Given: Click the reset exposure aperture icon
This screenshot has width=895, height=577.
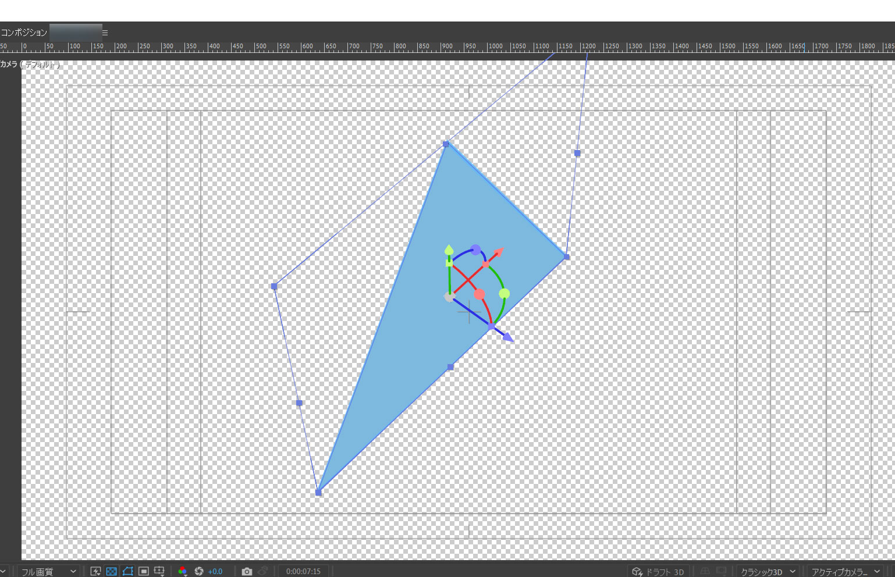Looking at the screenshot, I should pos(199,571).
